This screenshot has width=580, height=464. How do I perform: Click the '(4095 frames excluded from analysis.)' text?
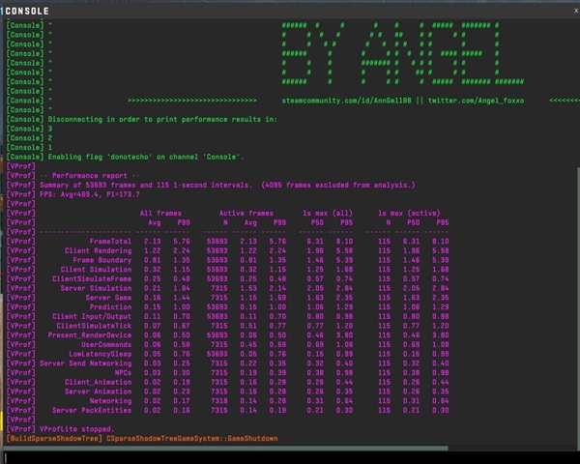[338, 185]
